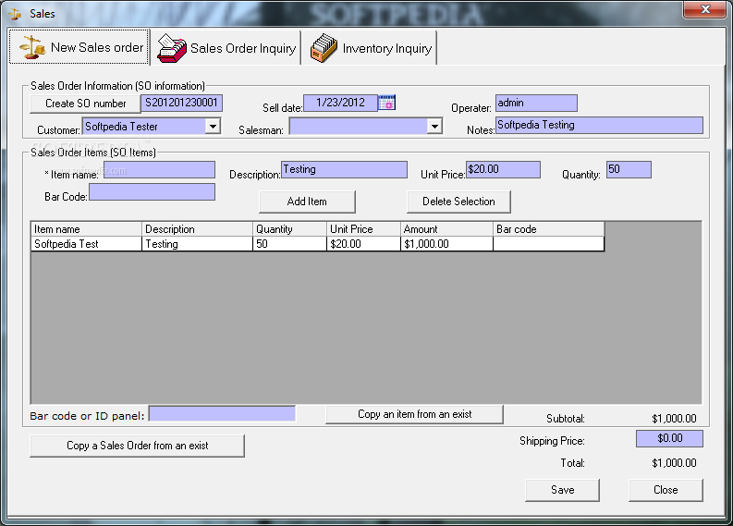Focus the Item name input field

point(159,170)
